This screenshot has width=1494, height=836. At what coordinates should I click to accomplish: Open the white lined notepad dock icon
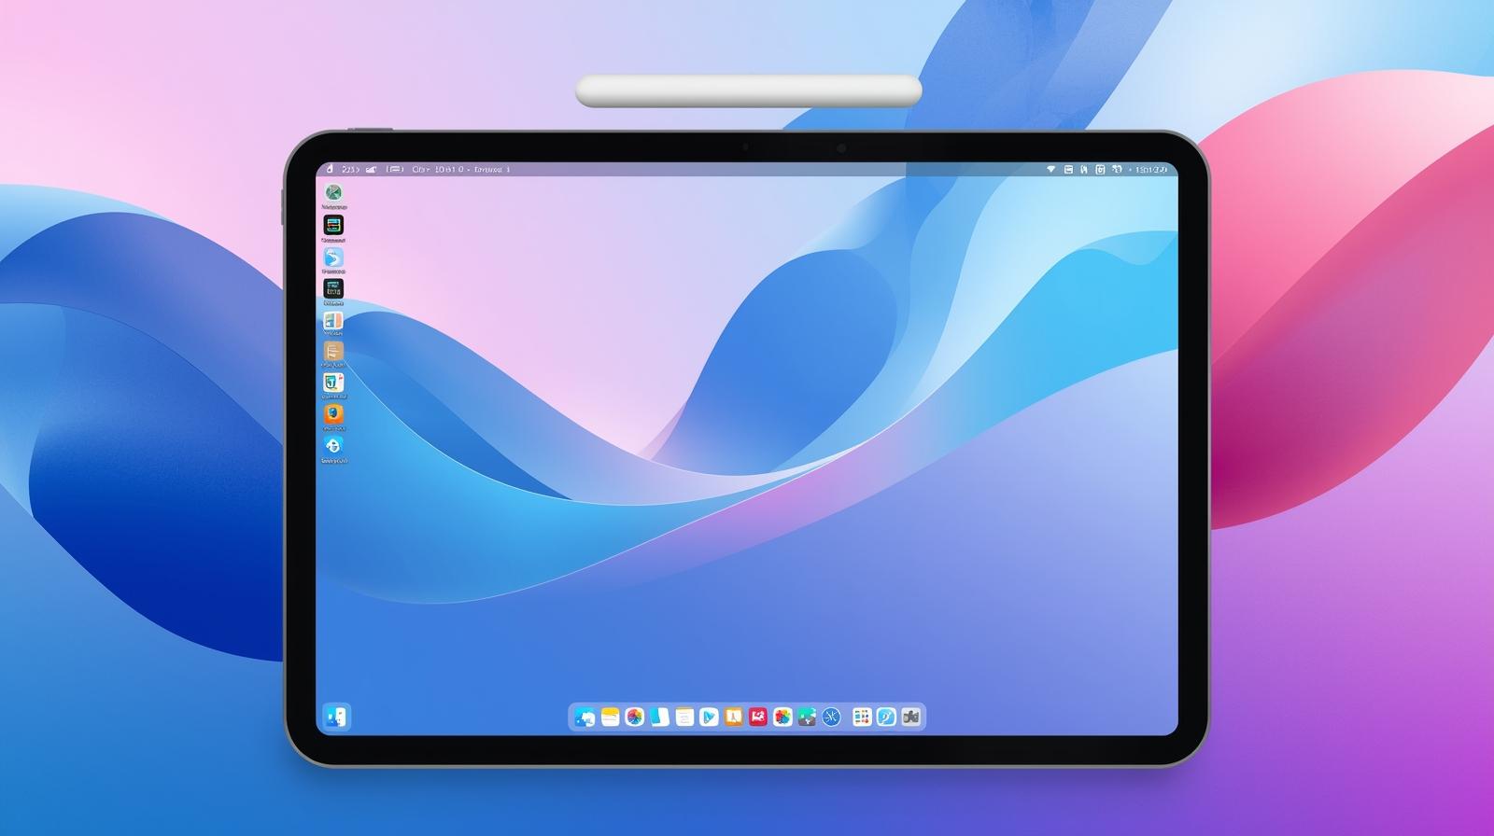tap(684, 717)
